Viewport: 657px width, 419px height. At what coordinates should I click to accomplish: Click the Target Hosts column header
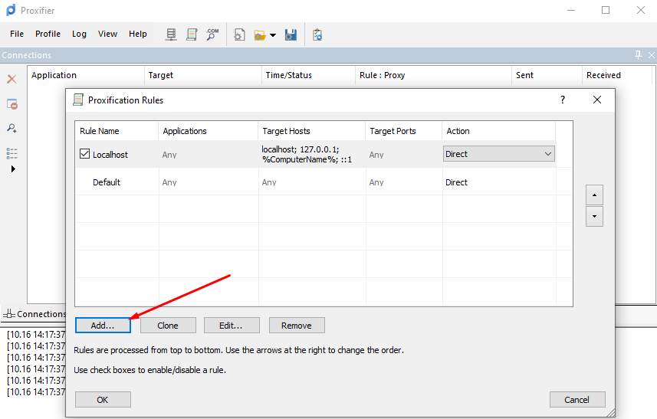(312, 131)
